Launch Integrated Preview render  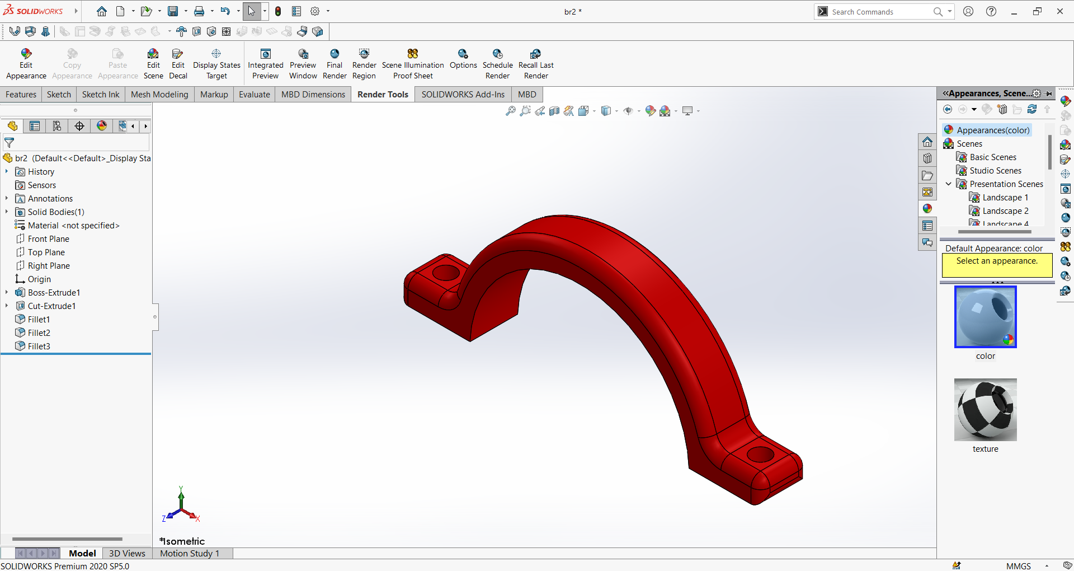266,64
